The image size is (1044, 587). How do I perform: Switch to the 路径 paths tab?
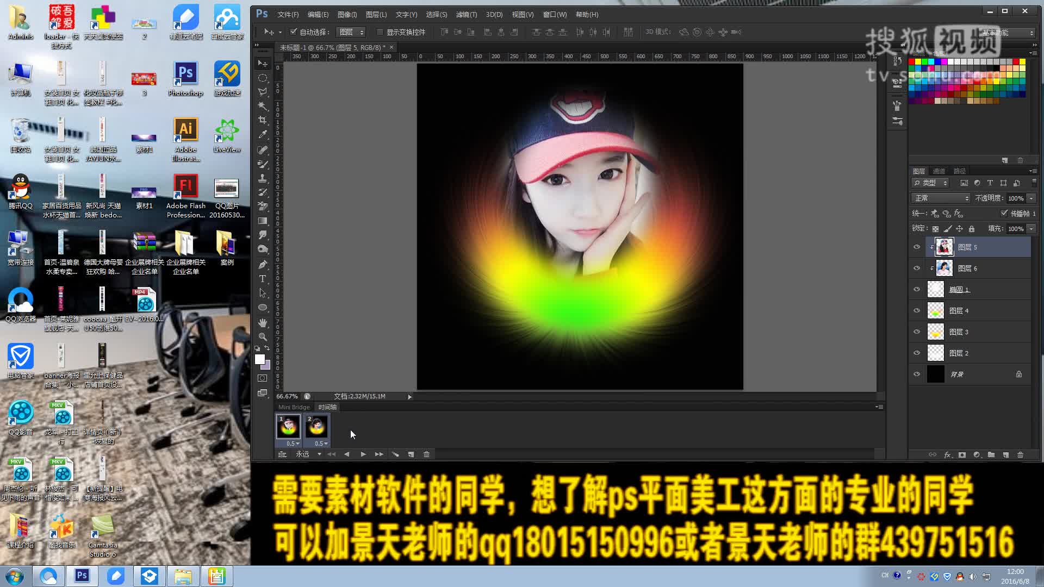(x=960, y=171)
